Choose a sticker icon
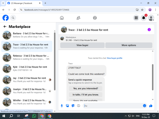Viewport: 159px width, 119px height. point(73,106)
